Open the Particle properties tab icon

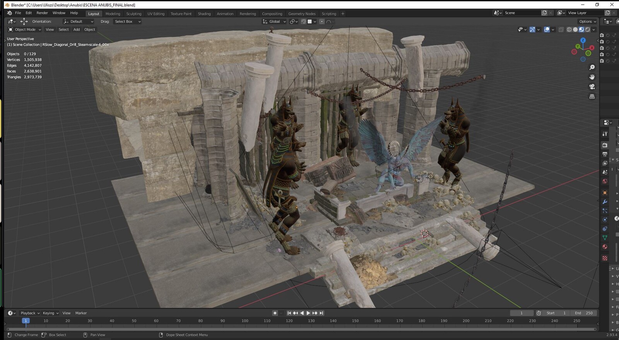pyautogui.click(x=605, y=211)
